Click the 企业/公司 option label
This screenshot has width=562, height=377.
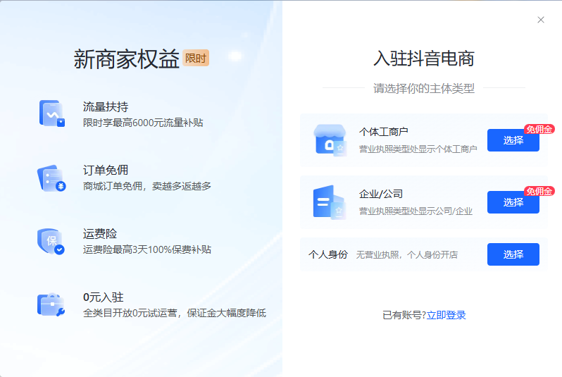[381, 194]
